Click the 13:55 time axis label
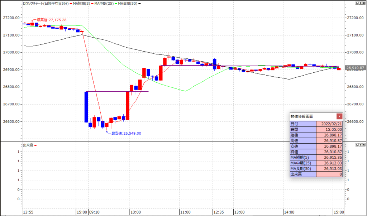The width and height of the screenshot is (367, 216). [28, 212]
